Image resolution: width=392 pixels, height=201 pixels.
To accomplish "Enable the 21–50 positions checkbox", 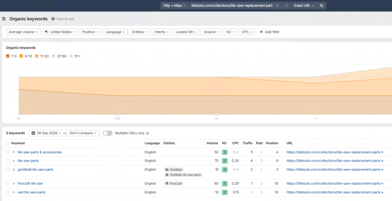I will click(x=54, y=56).
